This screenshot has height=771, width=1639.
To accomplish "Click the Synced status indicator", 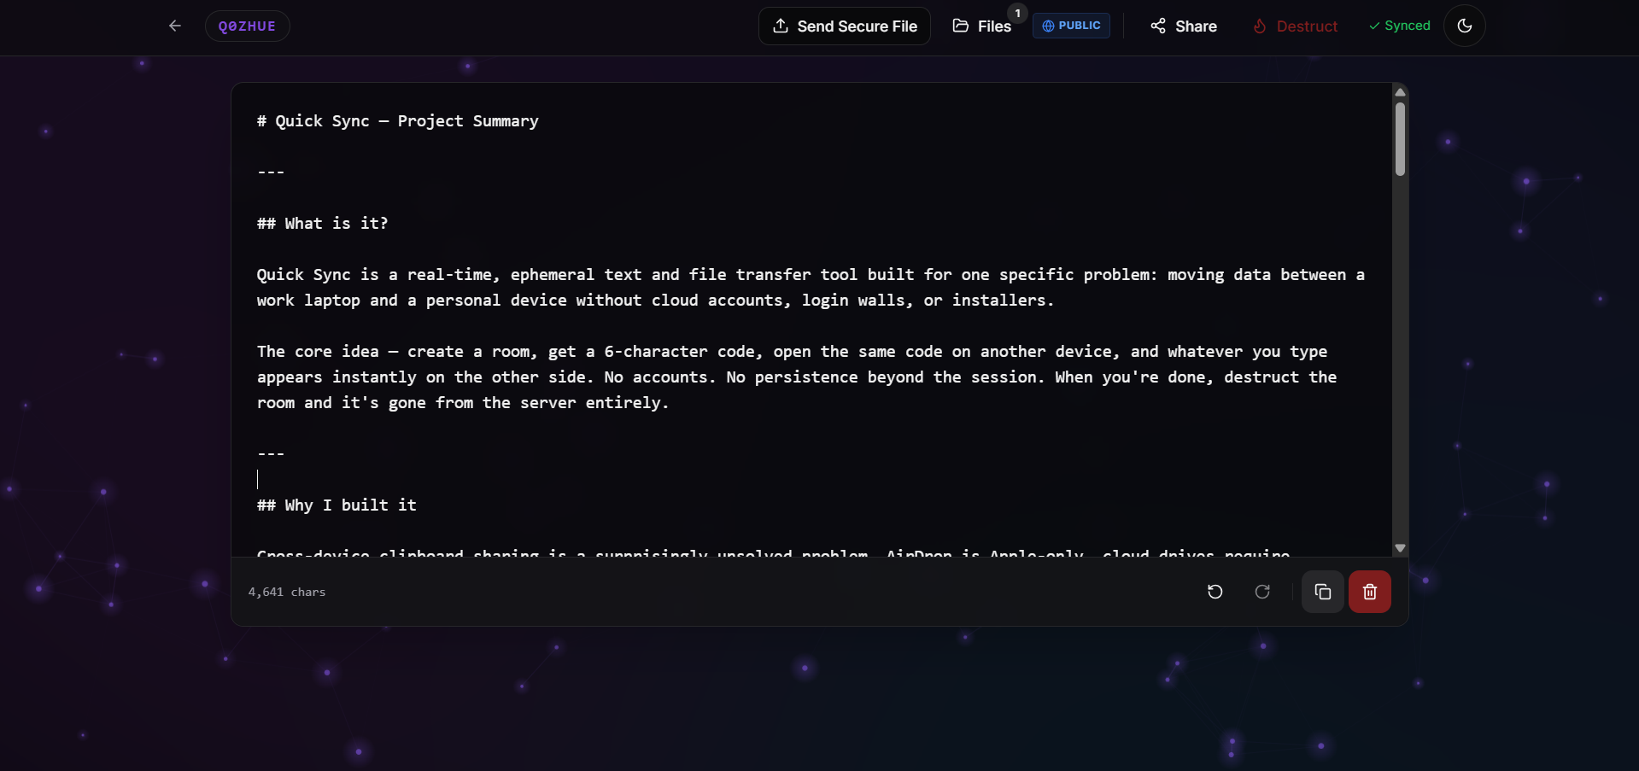I will coord(1399,26).
